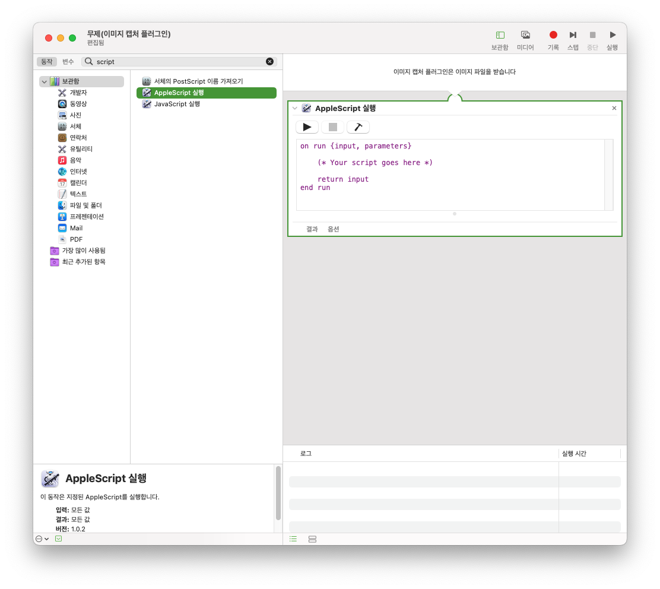Click the 실행 시간 duration column header
Viewport: 660px width, 589px height.
574,454
